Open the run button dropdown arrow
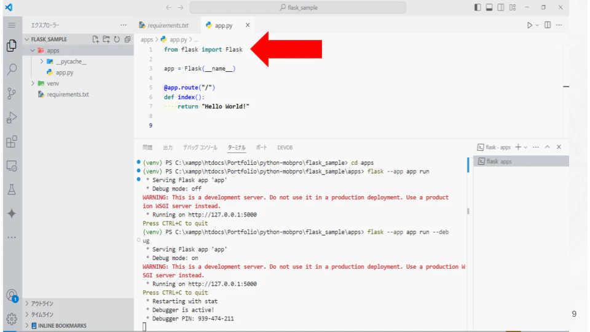Image resolution: width=590 pixels, height=332 pixels. [x=537, y=25]
